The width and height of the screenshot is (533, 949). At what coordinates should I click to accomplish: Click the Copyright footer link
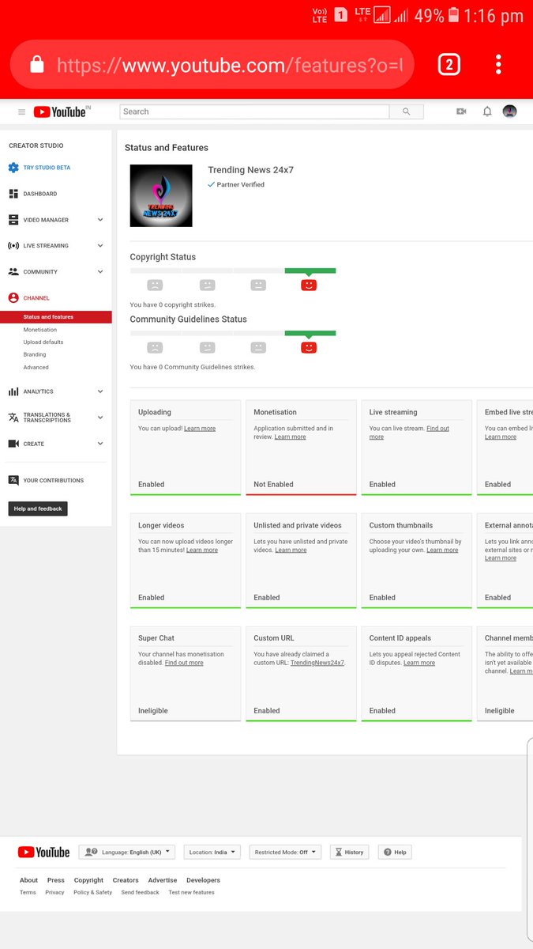point(88,880)
